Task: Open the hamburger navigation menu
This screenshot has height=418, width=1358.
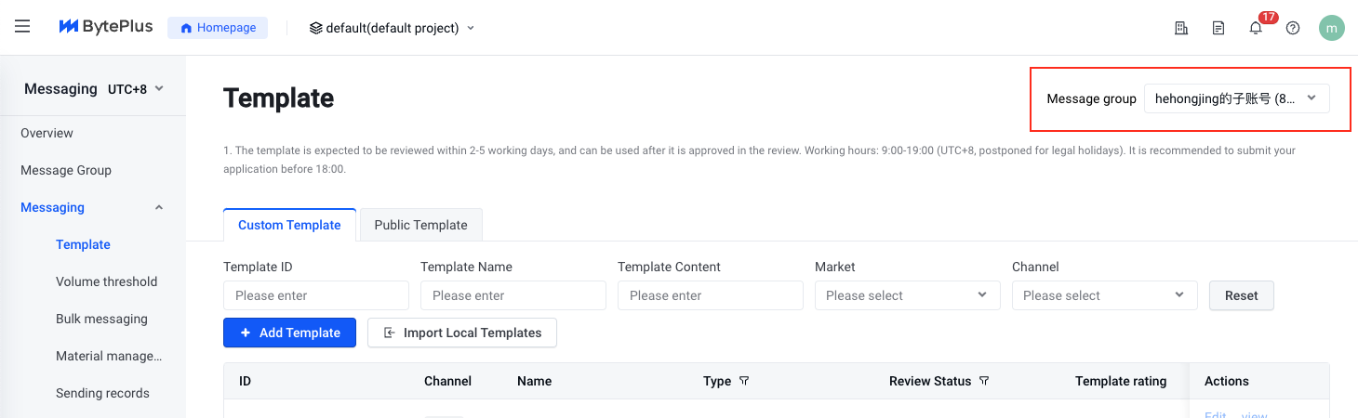Action: (x=22, y=27)
